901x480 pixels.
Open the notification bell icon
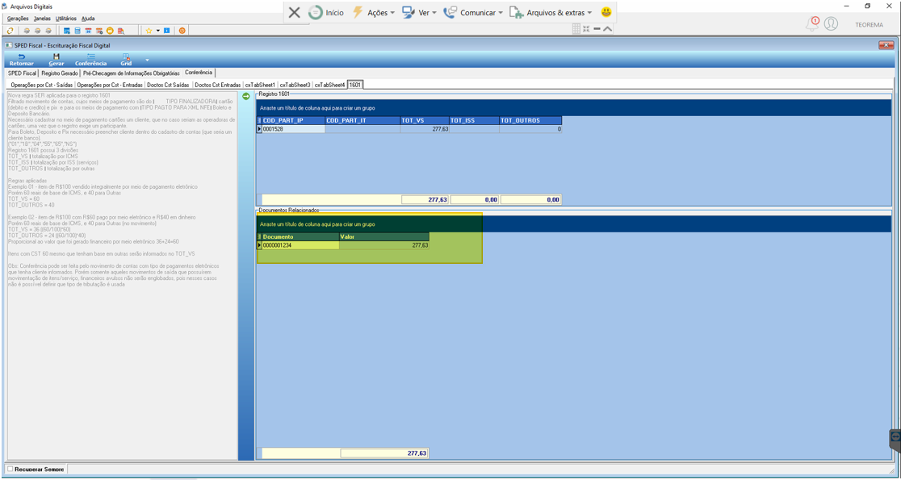point(812,24)
